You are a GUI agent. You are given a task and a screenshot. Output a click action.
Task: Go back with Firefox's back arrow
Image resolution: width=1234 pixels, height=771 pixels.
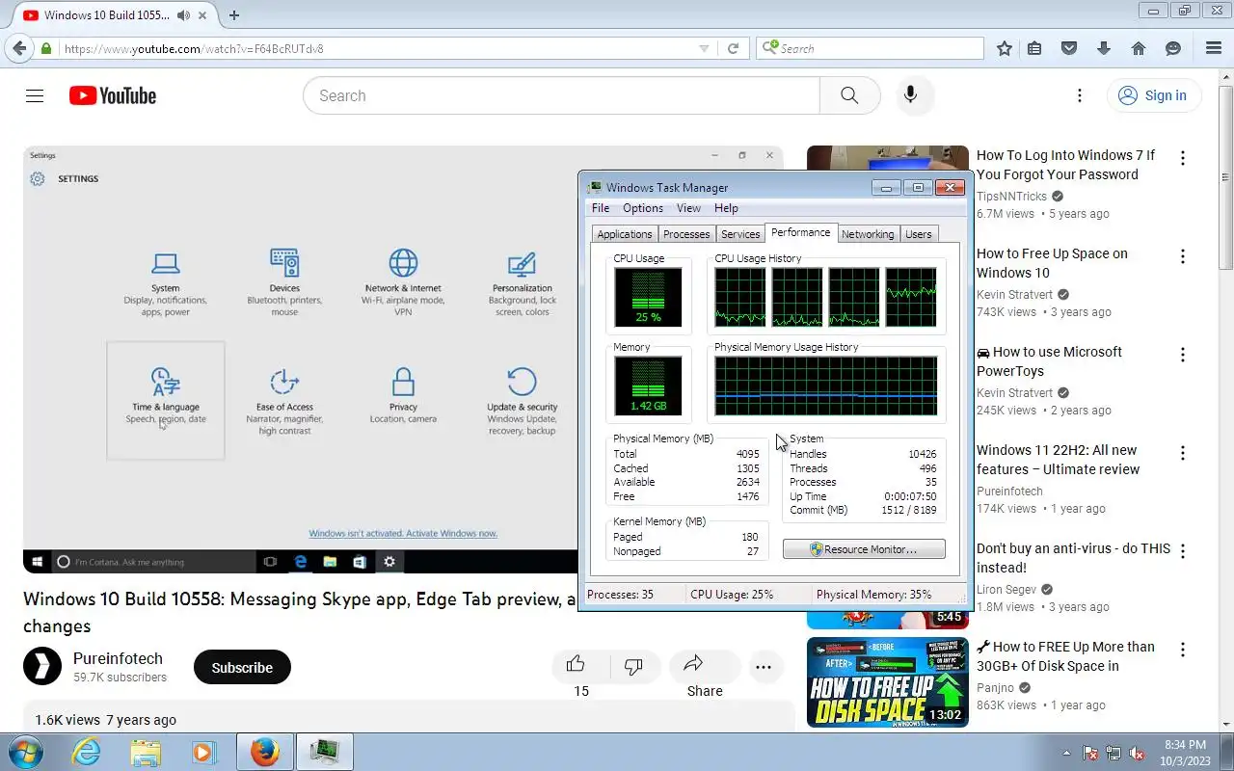pos(19,48)
